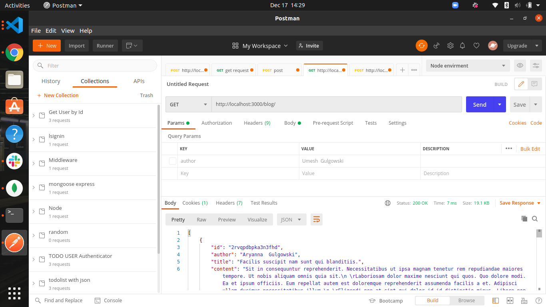Viewport: 546px width, 307px height.
Task: Expand the mongoose express collection
Action: pos(34,187)
